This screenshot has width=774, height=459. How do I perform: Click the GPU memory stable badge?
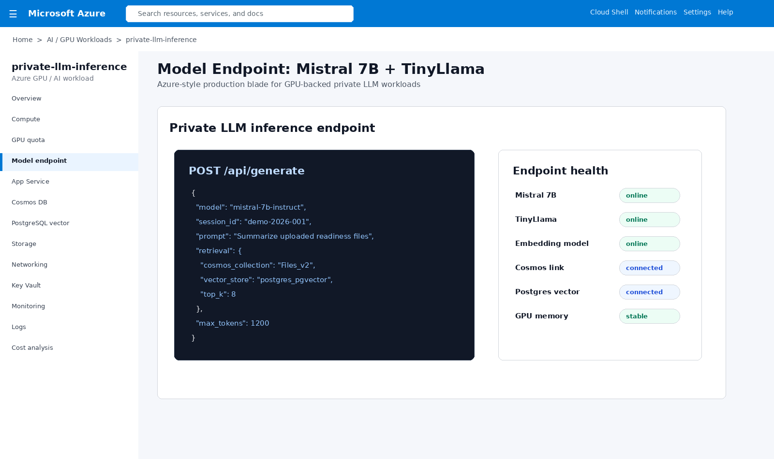point(649,316)
